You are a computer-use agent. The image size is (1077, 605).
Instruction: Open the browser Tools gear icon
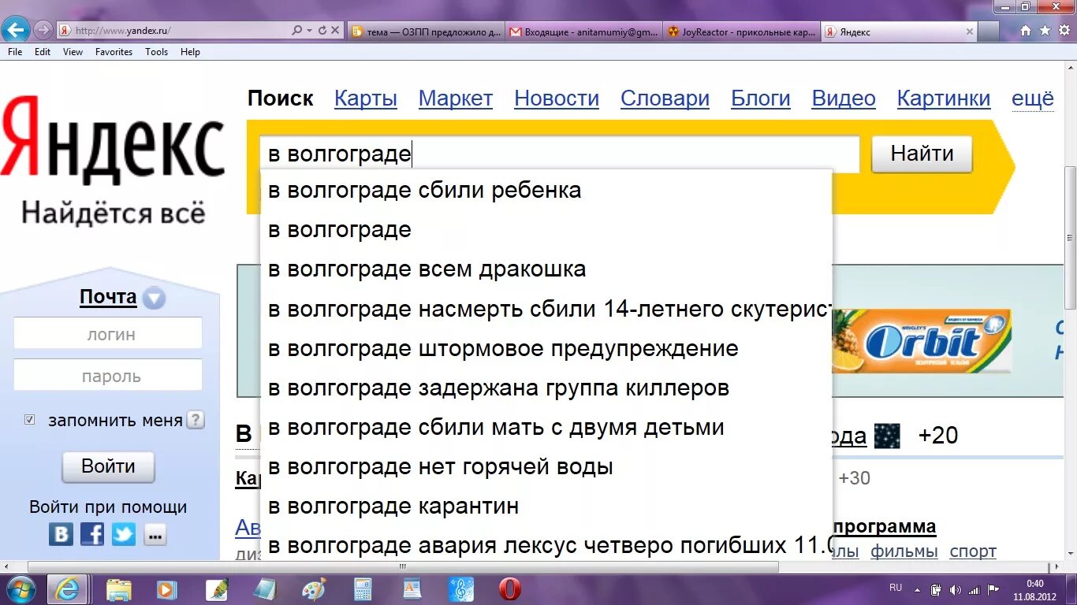pyautogui.click(x=1064, y=32)
